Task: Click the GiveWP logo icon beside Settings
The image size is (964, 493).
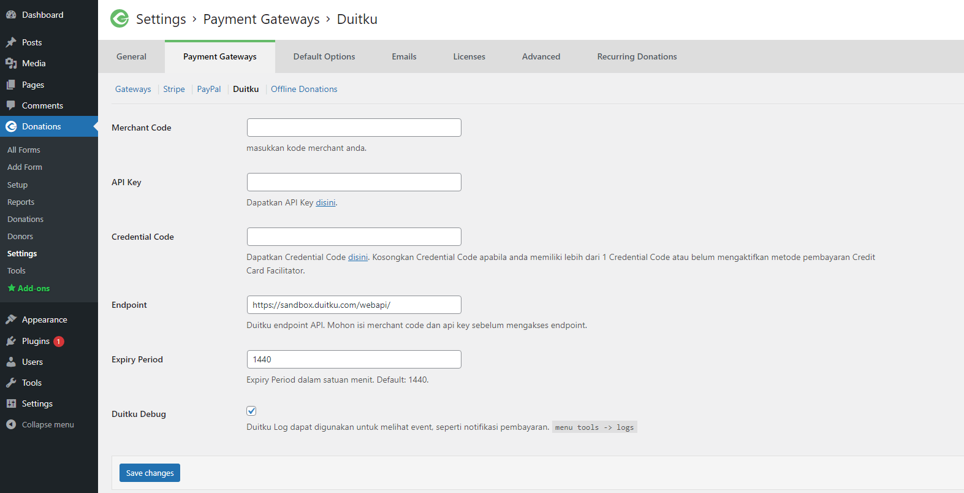Action: click(120, 19)
